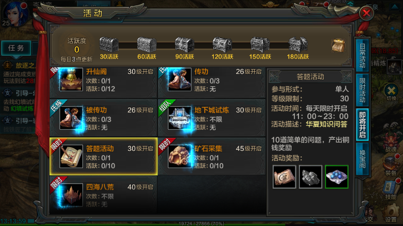Click the scroll reward item
The image size is (403, 226).
[x=284, y=177]
